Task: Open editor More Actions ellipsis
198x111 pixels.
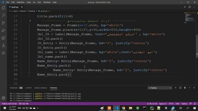Action: point(194,7)
